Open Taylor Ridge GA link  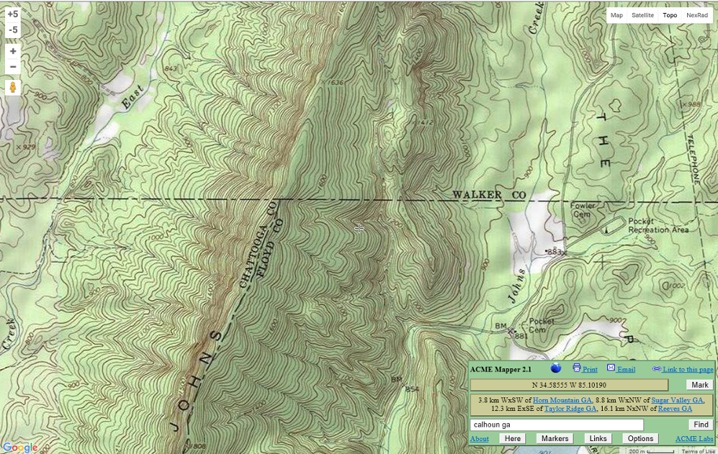[x=571, y=409]
